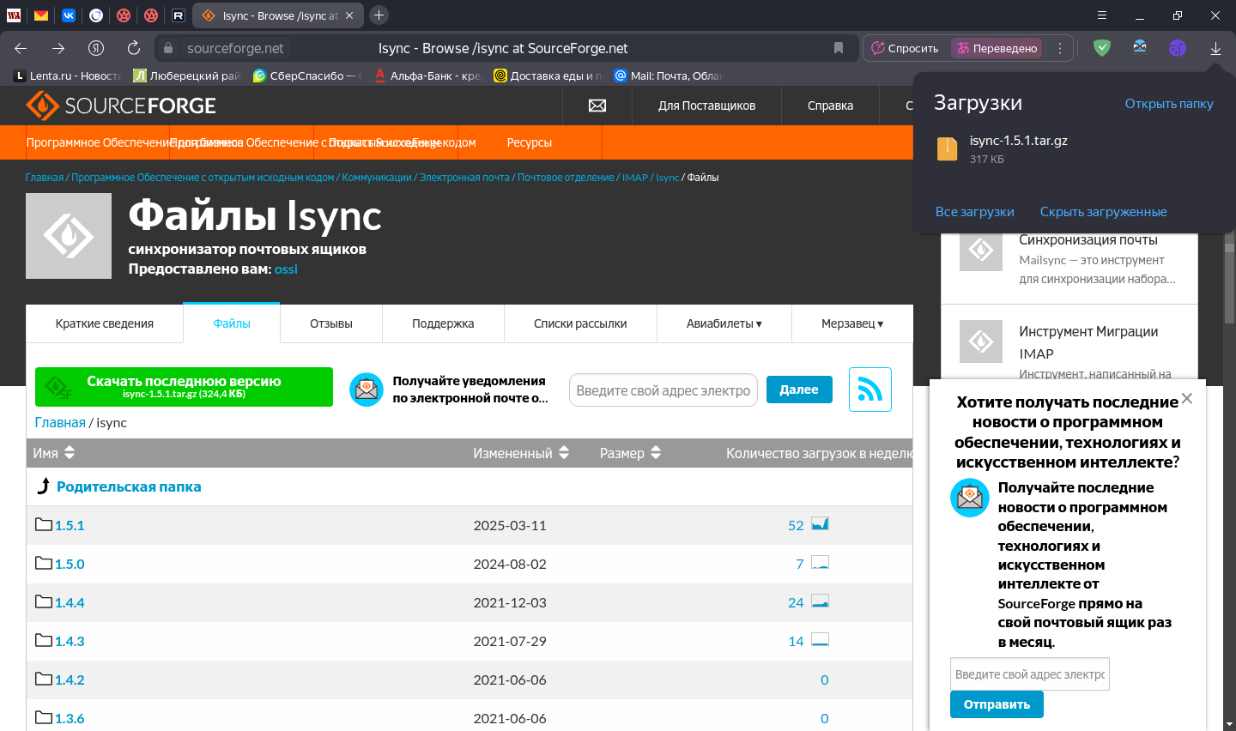The image size is (1236, 731).
Task: Sort file list by Имя column
Action: pos(53,453)
